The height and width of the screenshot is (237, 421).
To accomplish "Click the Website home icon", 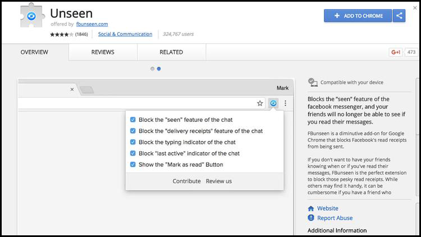I will [x=311, y=208].
